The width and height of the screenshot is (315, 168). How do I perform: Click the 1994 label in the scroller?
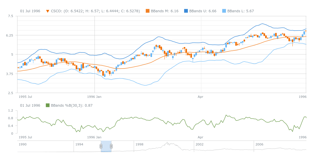coord(79,144)
